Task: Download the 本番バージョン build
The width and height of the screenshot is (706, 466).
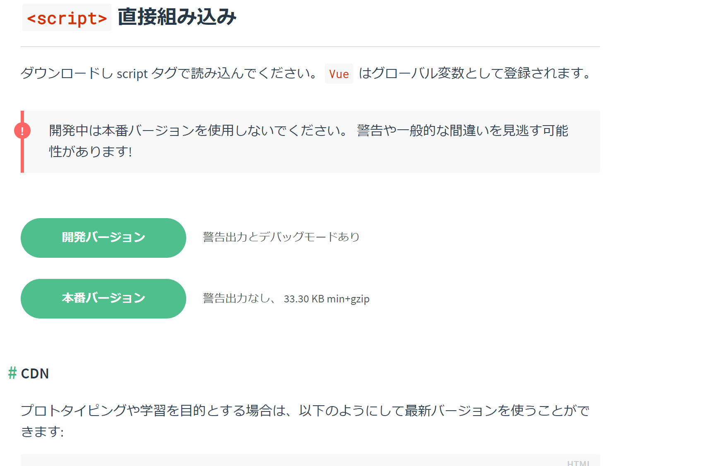Action: (103, 299)
